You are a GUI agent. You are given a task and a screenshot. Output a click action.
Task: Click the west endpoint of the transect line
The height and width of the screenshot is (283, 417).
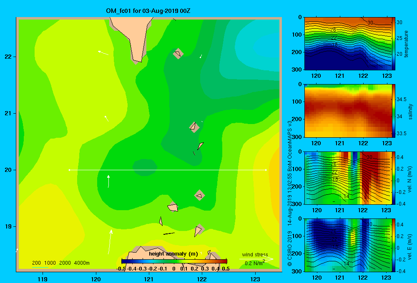pyautogui.click(x=69, y=170)
